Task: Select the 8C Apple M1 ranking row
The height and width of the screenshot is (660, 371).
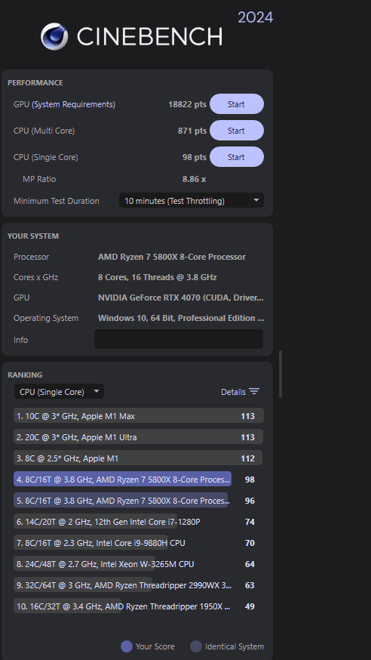Action: tap(139, 458)
